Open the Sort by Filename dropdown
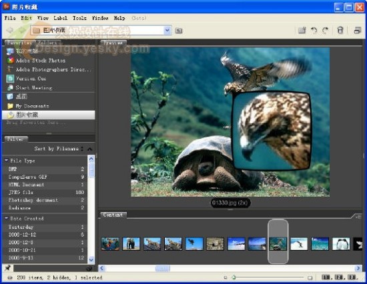This screenshot has width=367, height=284. tap(59, 149)
